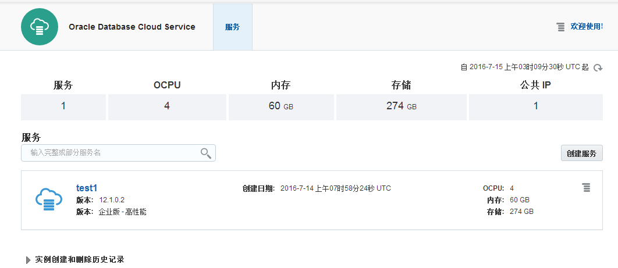Image resolution: width=618 pixels, height=268 pixels.
Task: Click the Oracle Database Cloud Service title
Action: coord(132,27)
